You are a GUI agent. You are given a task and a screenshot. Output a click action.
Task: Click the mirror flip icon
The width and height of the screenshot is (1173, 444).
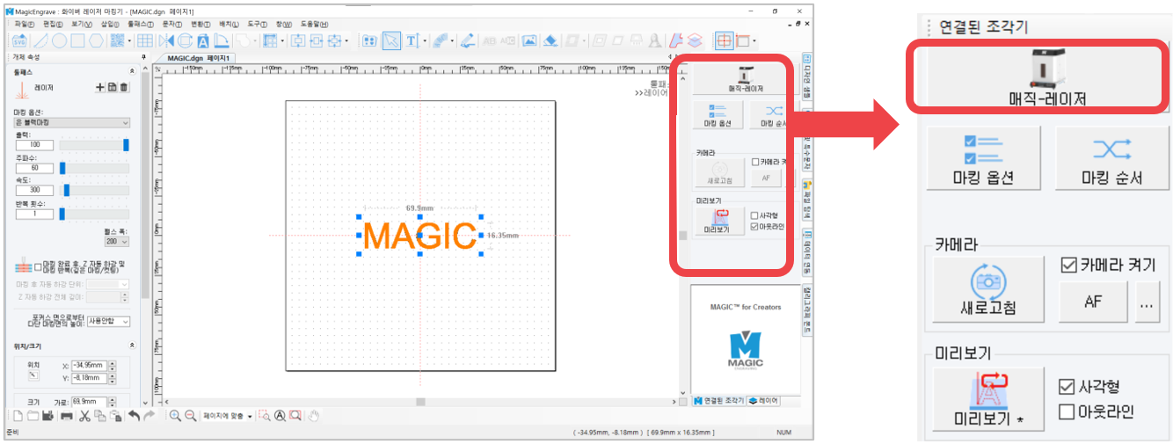[x=166, y=40]
